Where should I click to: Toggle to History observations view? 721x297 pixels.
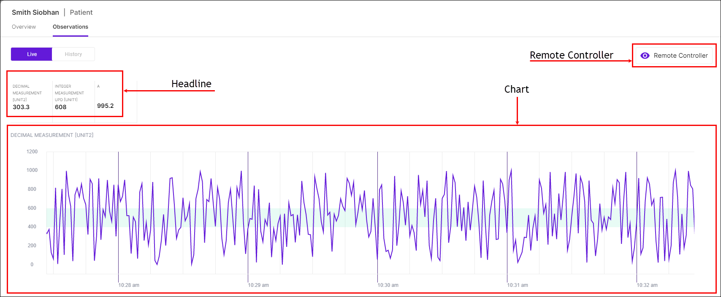(73, 54)
